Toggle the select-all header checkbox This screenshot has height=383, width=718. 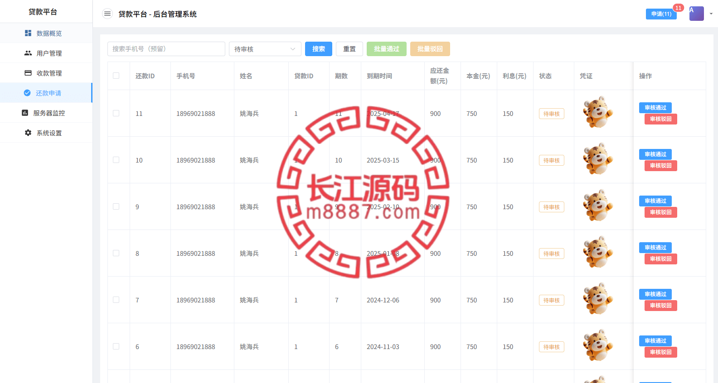click(x=116, y=76)
